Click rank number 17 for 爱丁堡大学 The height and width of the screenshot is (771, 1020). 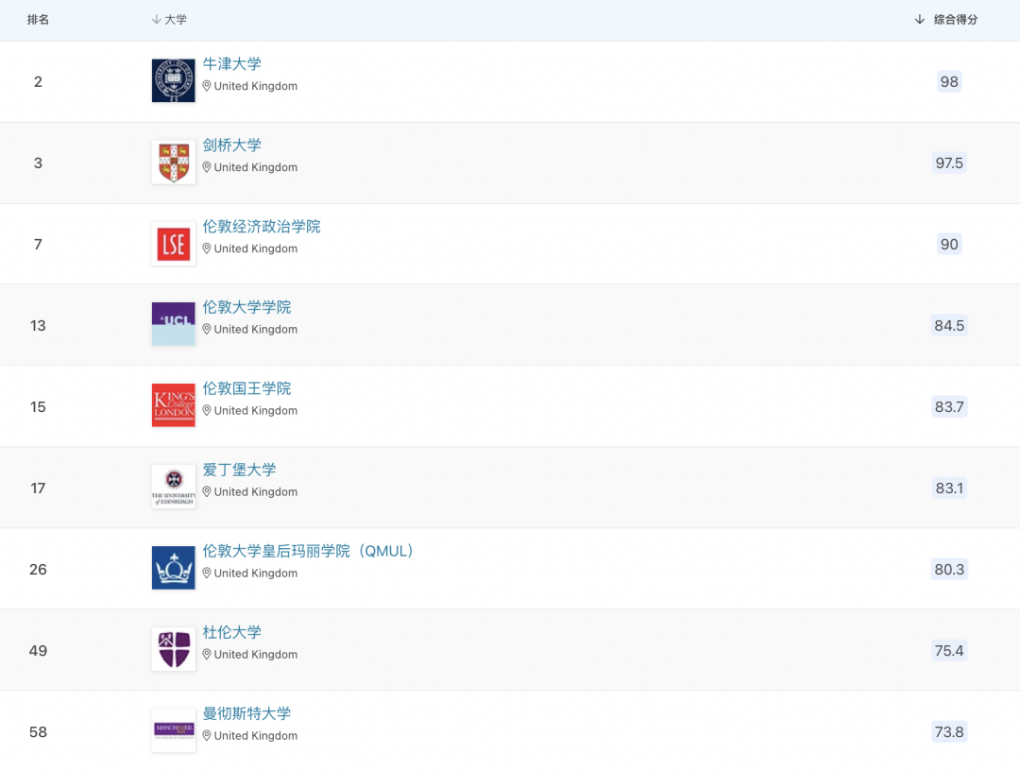[38, 488]
